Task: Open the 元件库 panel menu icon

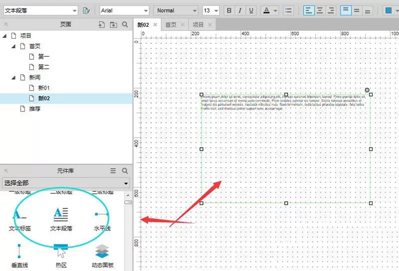Action: click(113, 171)
